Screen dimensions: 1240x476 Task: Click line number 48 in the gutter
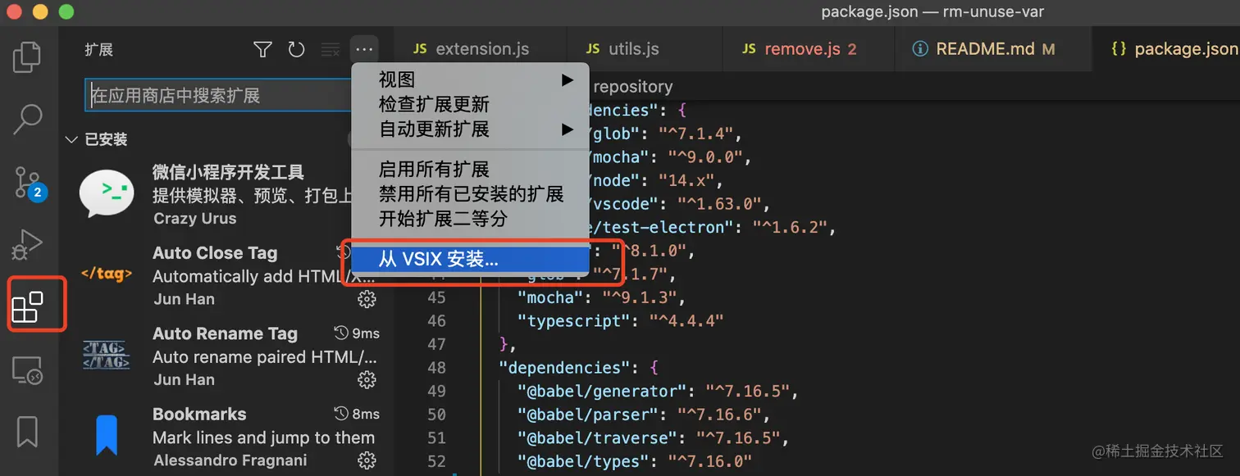[x=436, y=368]
